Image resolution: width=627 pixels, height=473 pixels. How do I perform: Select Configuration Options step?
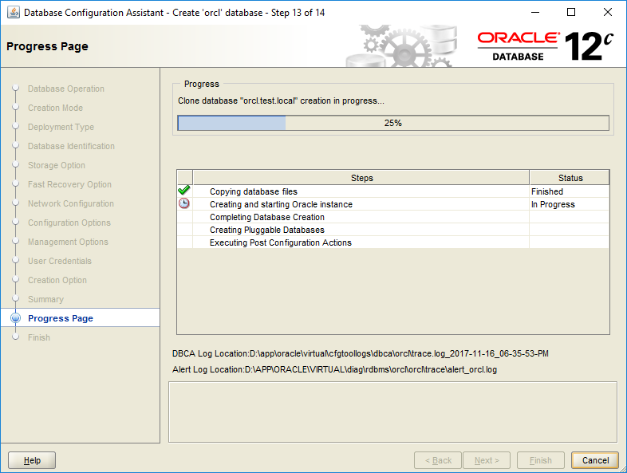coord(69,223)
